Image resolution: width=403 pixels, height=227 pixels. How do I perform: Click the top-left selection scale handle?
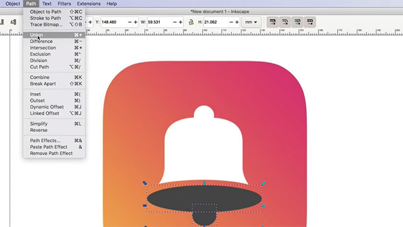(145, 183)
